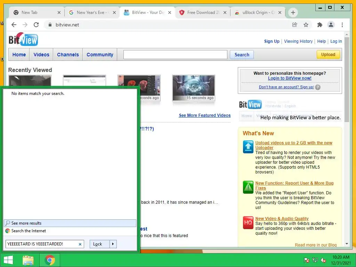Click Login to BitView now link
The image size is (356, 267).
[x=290, y=78]
